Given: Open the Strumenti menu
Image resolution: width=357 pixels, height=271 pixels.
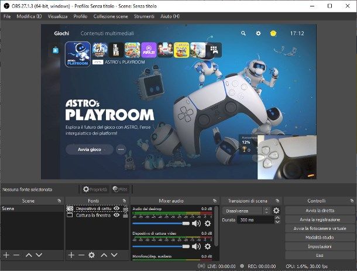Looking at the screenshot, I should [x=144, y=16].
